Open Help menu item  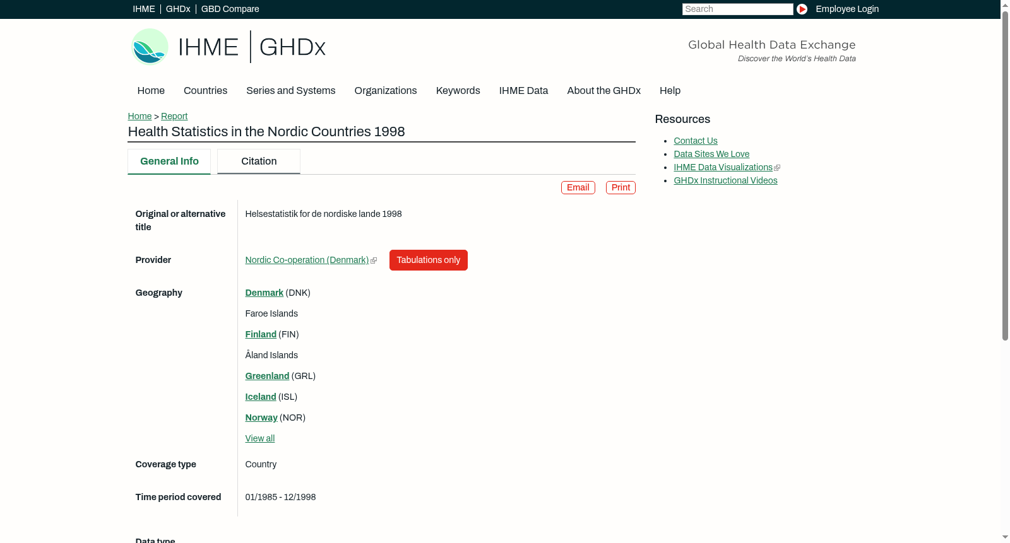click(670, 91)
